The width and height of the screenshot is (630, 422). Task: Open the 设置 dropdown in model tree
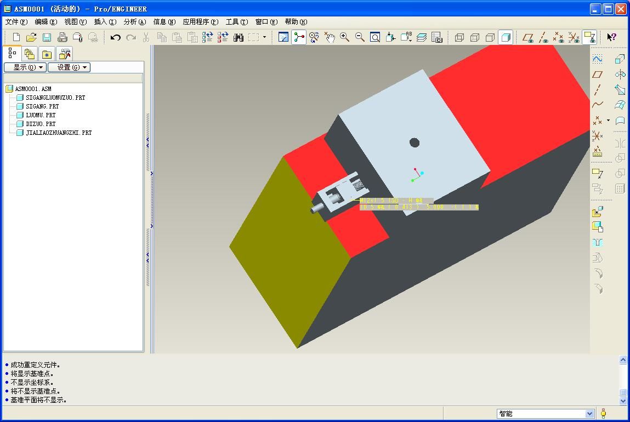pos(69,67)
